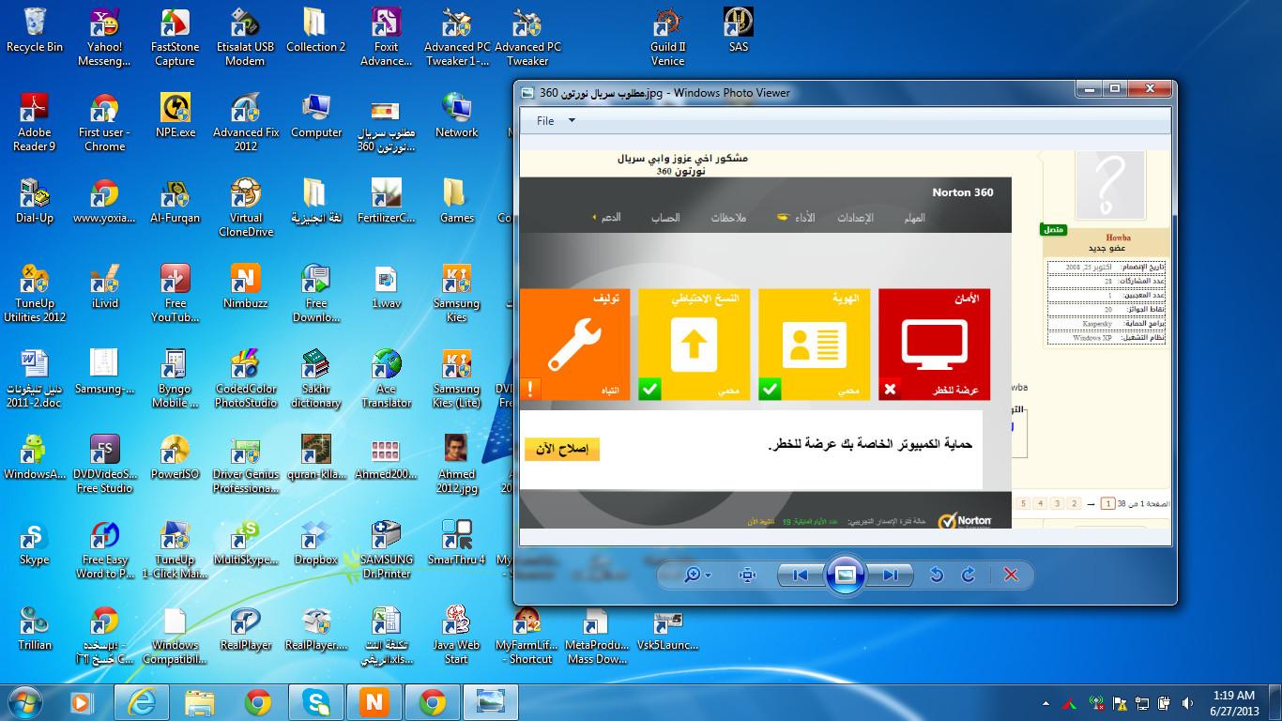
Task: Open Java Web Start shortcut
Action: pyautogui.click(x=457, y=636)
